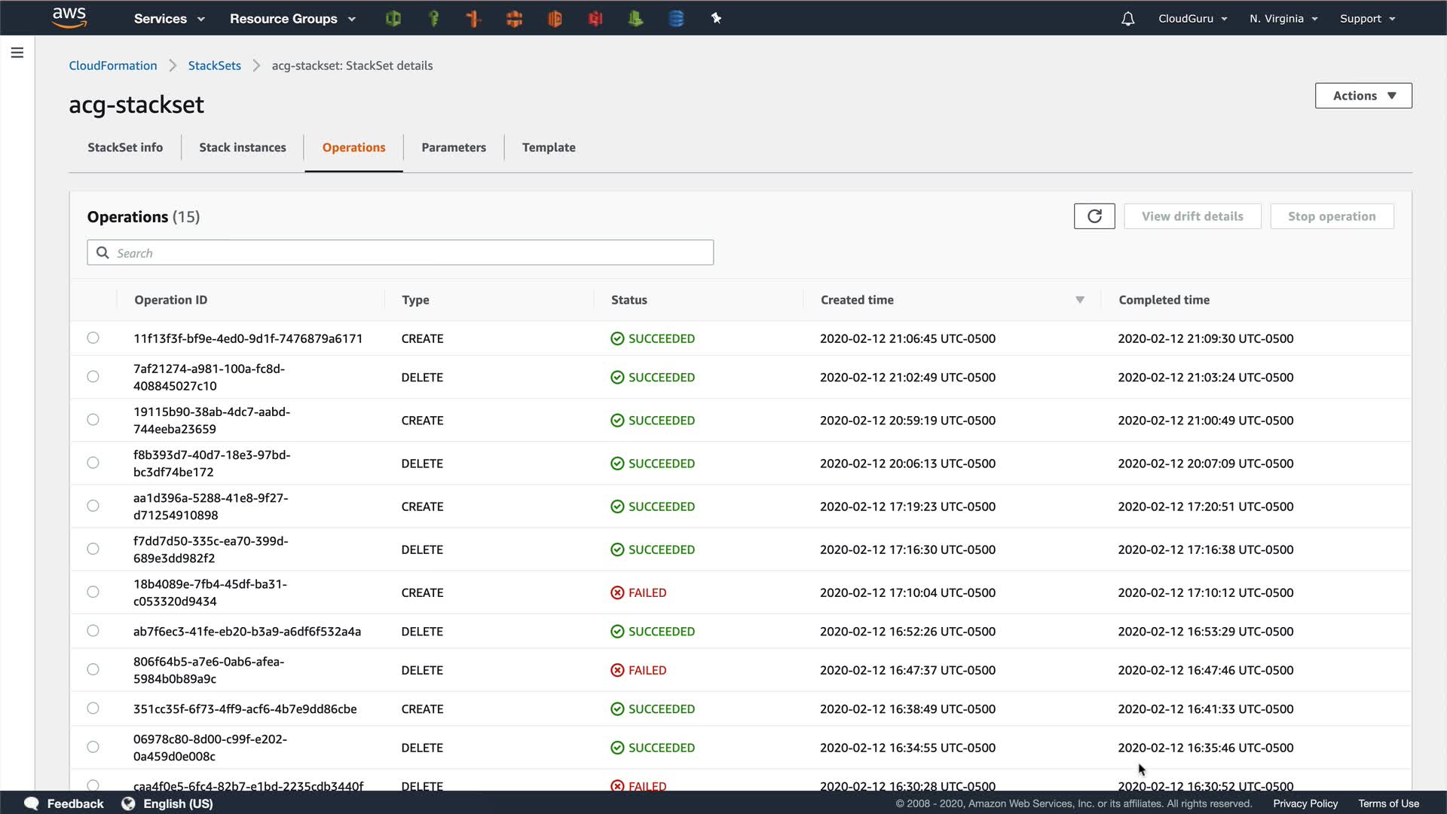The height and width of the screenshot is (814, 1447).
Task: Click the white pushpin icon in top bar
Action: point(716,19)
